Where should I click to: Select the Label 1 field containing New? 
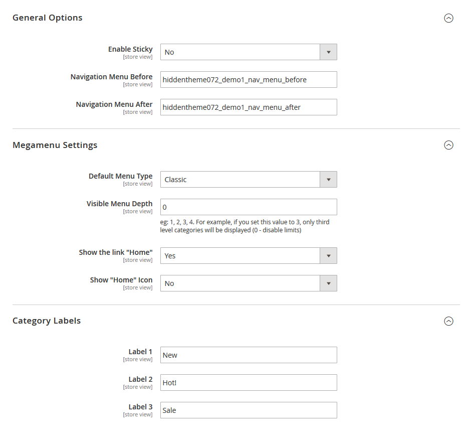[x=248, y=355]
